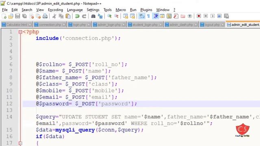Image resolution: width=260 pixels, height=146 pixels.
Task: Switch to the admin_dash.php tab
Action: click(x=181, y=25)
